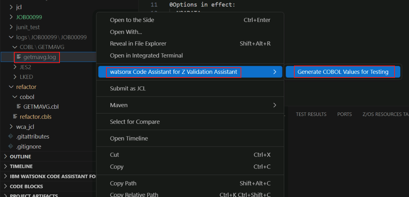This screenshot has height=197, width=409.
Task: Collapse the refactor folder
Action: click(x=11, y=86)
